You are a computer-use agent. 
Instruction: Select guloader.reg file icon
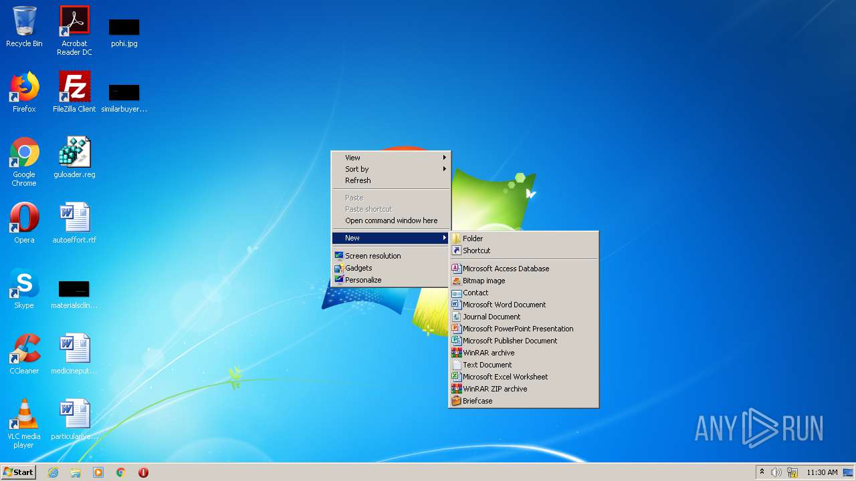pos(74,158)
